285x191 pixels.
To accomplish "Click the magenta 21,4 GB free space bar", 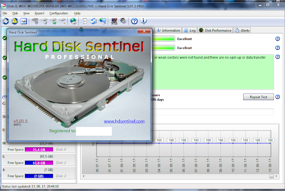I will point(39,150).
